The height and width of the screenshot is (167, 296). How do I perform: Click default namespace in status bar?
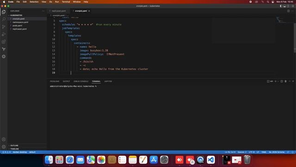coord(32,152)
